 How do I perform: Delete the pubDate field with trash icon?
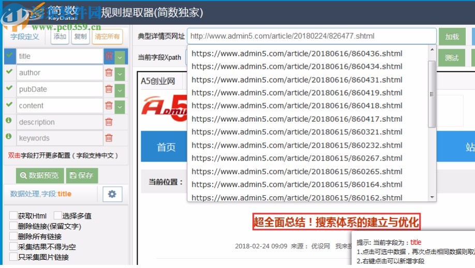coord(109,89)
